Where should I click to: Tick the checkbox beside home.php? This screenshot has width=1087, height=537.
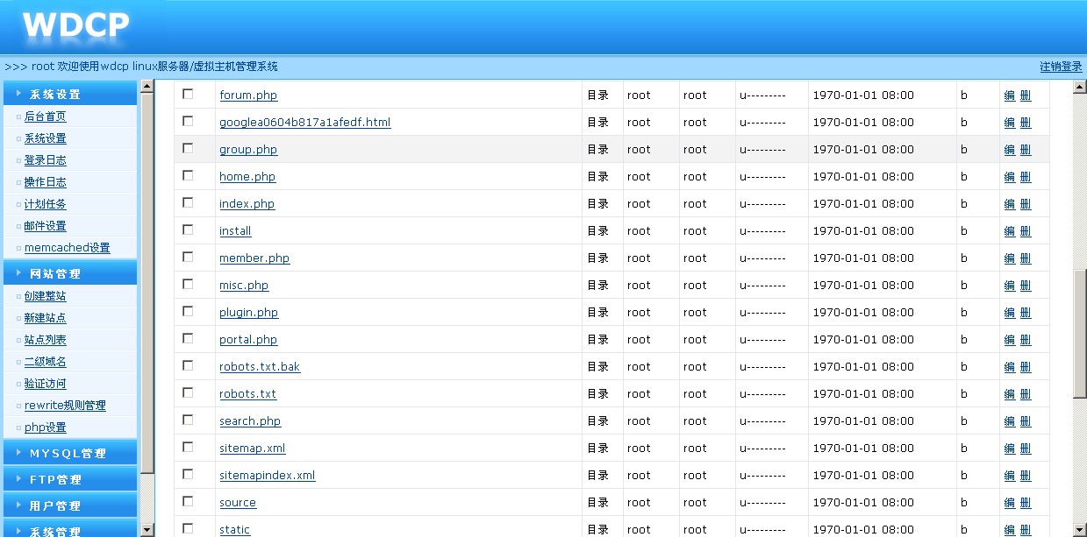point(188,176)
